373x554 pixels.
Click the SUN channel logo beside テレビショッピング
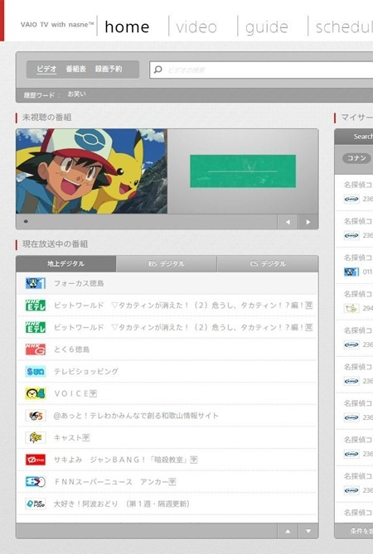click(36, 371)
